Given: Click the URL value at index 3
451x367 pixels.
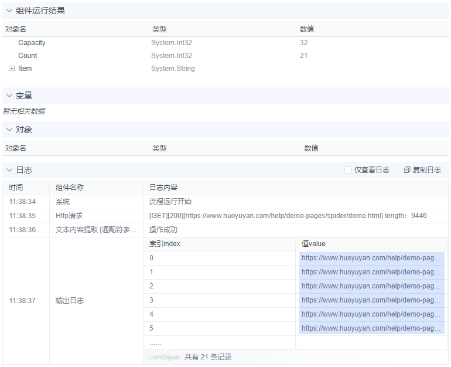Looking at the screenshot, I should [371, 300].
